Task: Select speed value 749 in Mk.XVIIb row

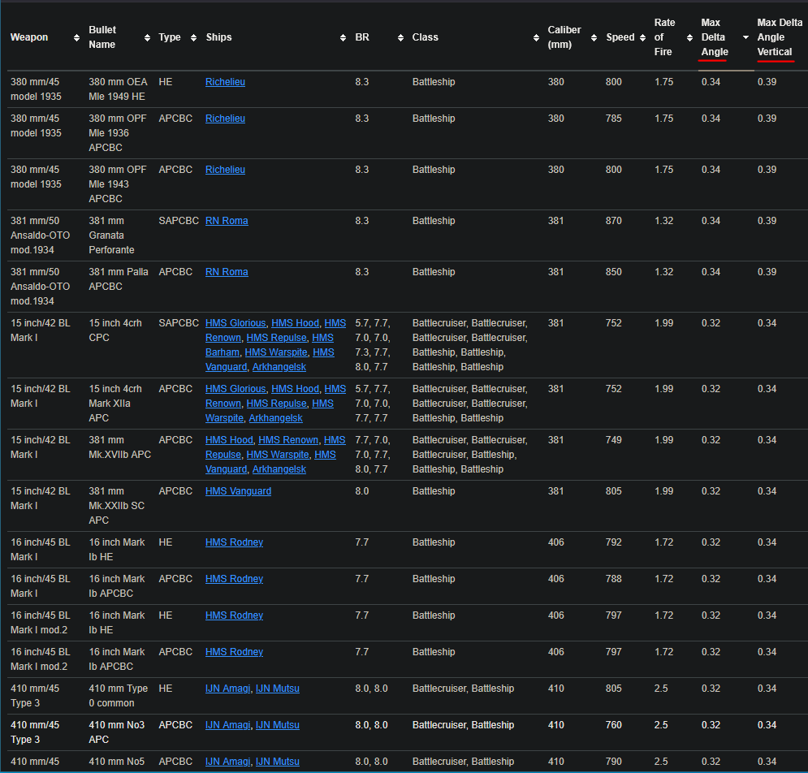Action: coord(613,440)
